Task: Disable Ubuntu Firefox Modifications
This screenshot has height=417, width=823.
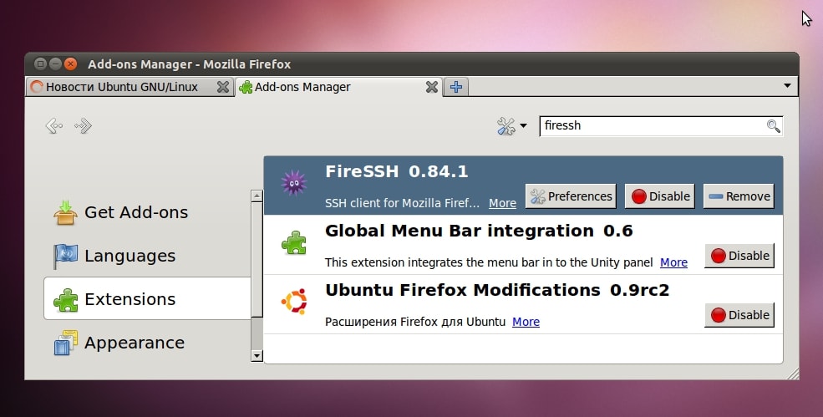Action: [x=739, y=314]
